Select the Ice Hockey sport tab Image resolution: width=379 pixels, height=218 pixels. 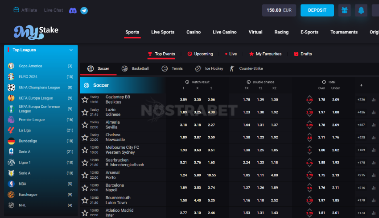click(x=209, y=68)
